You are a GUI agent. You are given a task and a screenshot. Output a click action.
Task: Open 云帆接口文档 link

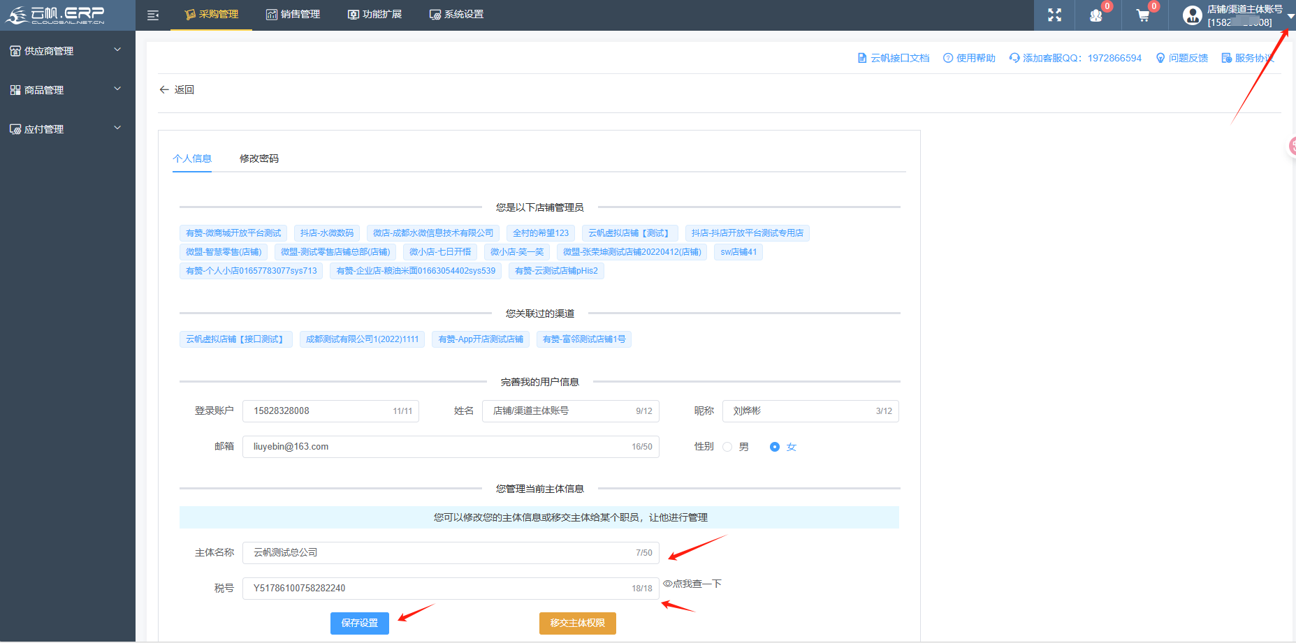pos(894,58)
